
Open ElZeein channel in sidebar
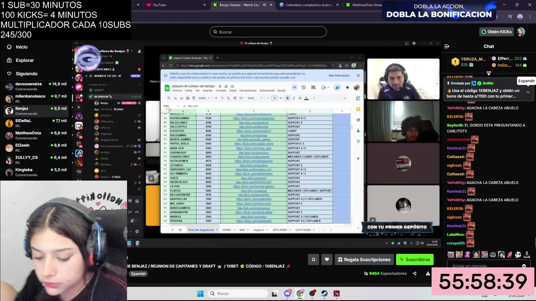[35, 148]
